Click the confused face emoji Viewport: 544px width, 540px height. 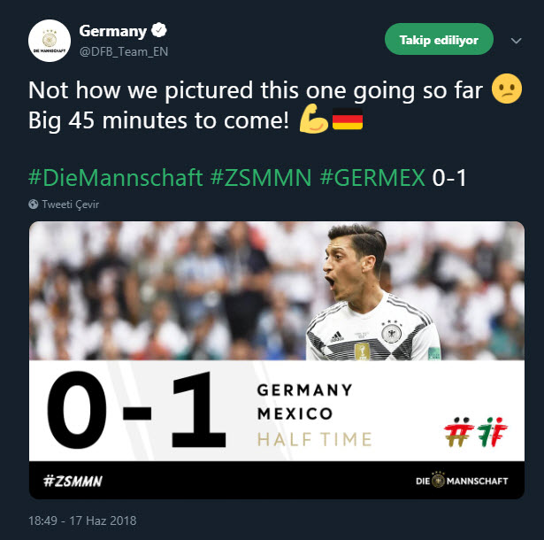click(507, 90)
